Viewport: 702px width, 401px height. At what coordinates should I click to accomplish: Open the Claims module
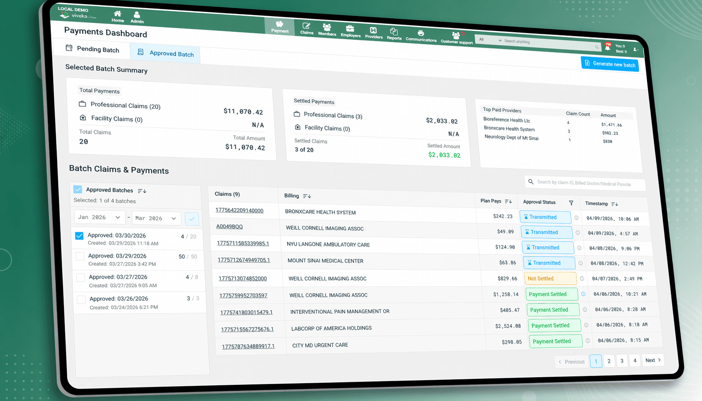pyautogui.click(x=307, y=29)
